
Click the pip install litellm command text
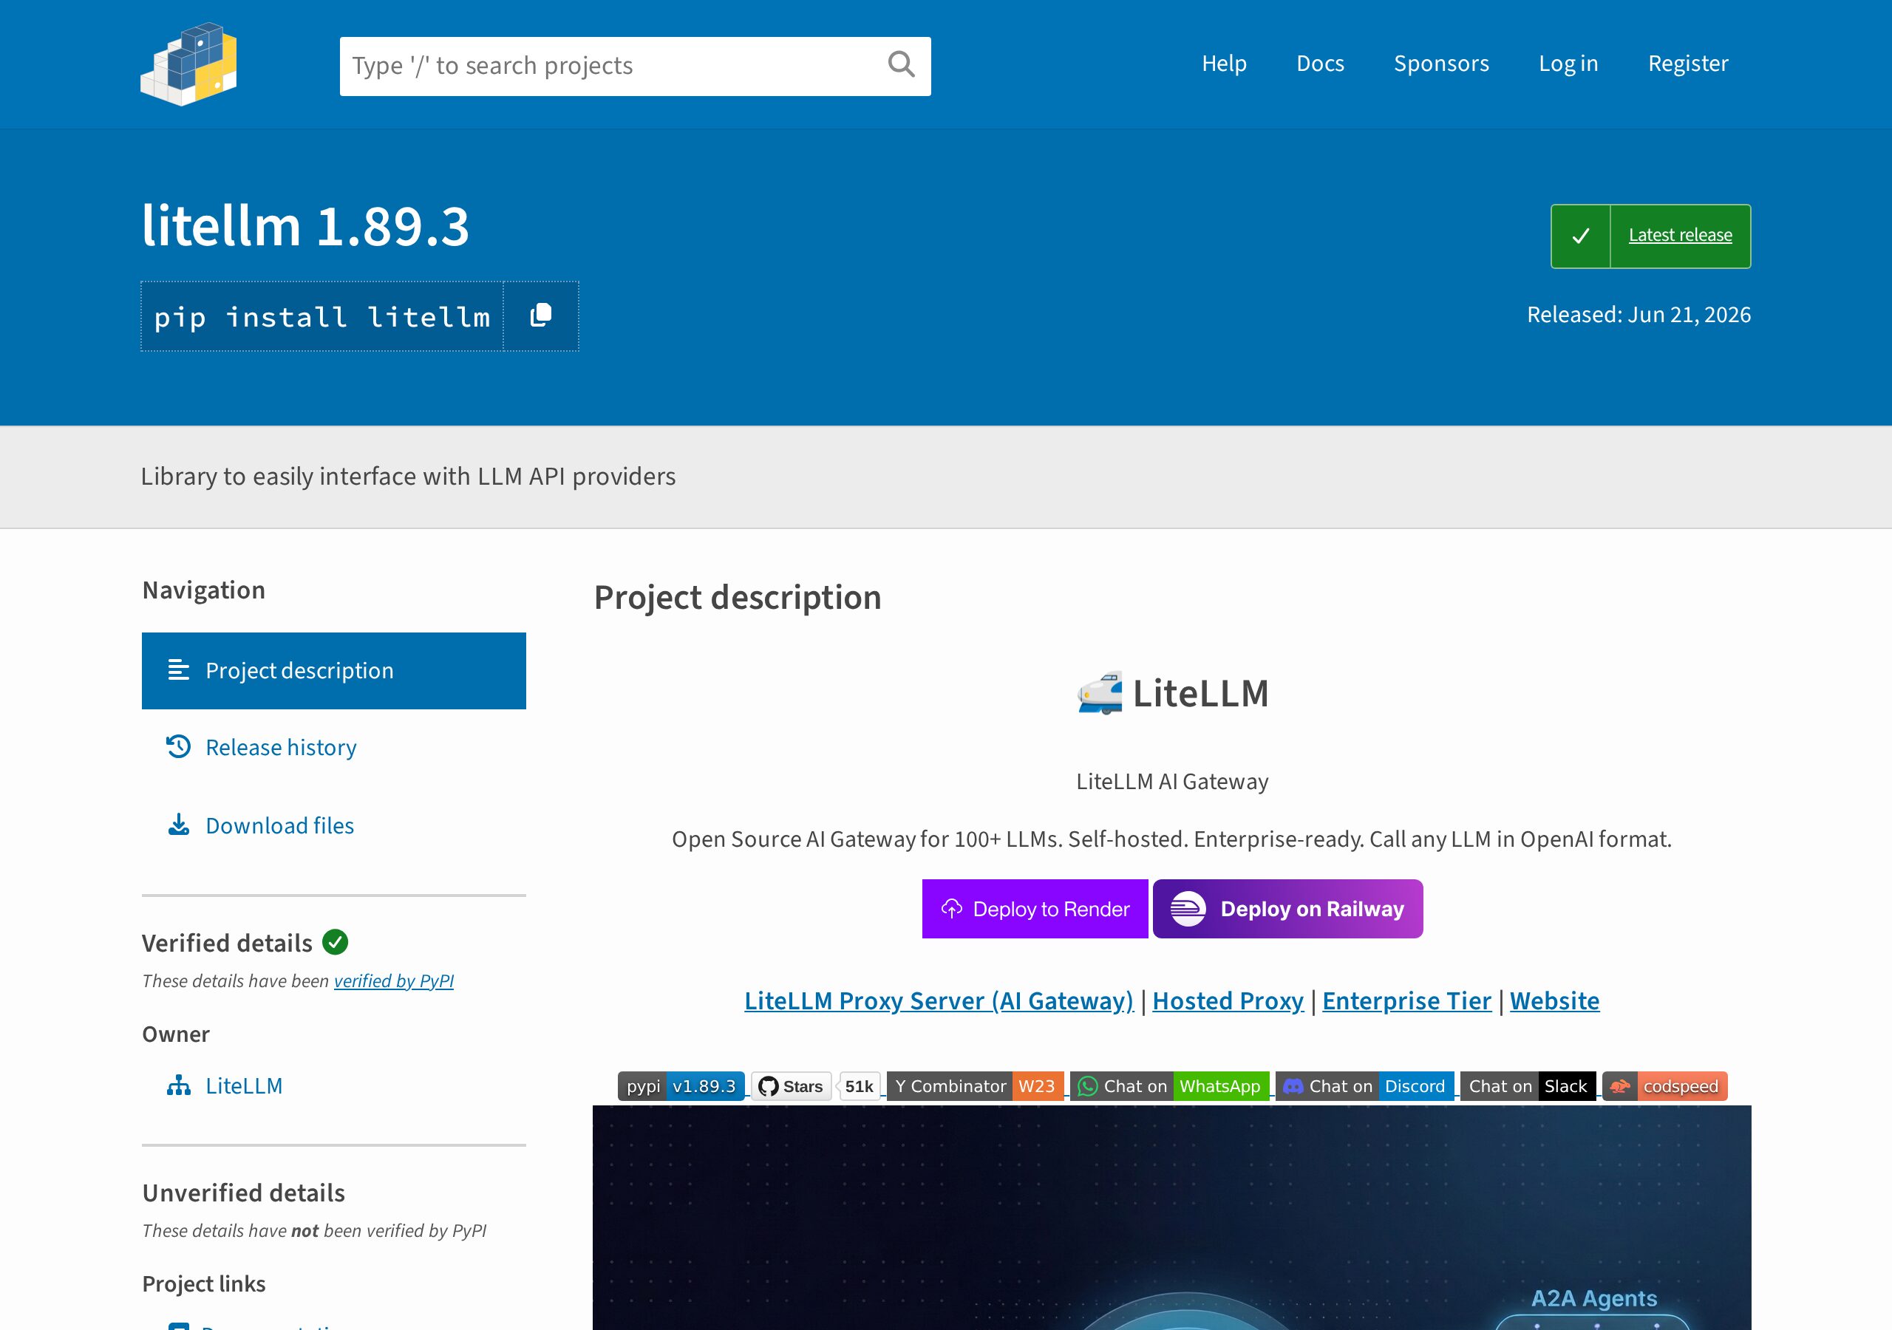tap(322, 316)
